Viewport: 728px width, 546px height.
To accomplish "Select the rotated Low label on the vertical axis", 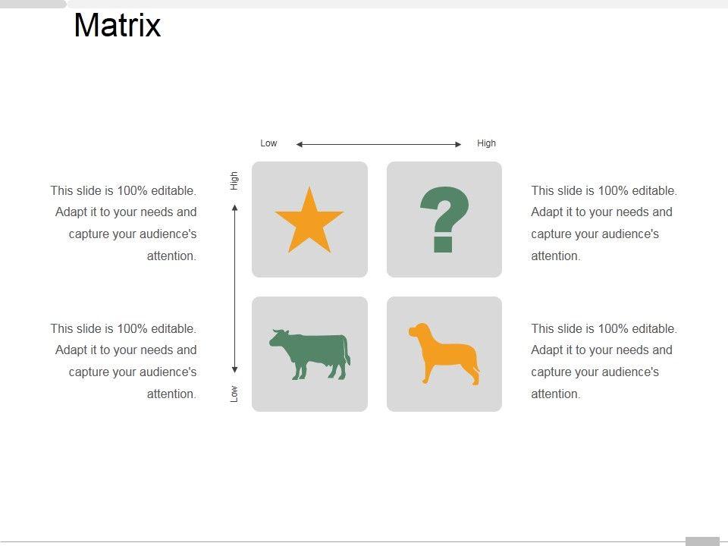I will 234,394.
